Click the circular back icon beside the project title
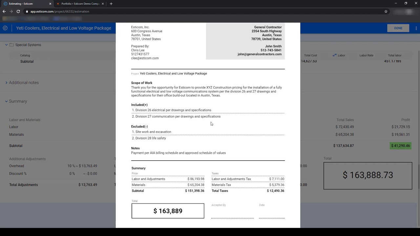This screenshot has height=236, width=420. click(x=5, y=28)
